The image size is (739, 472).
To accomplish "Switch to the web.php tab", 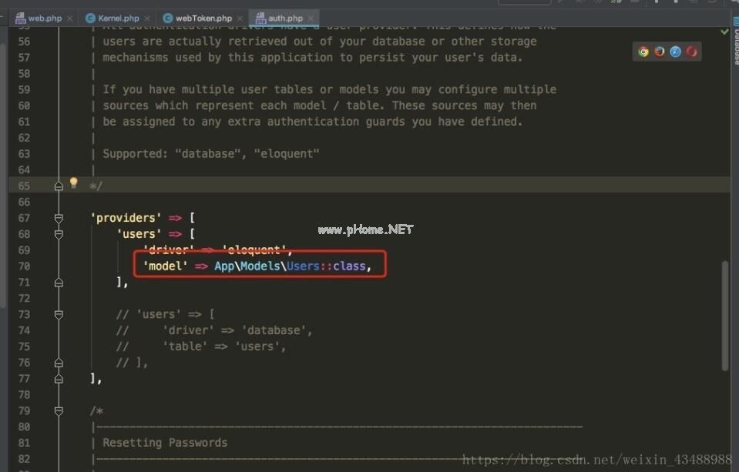I will pyautogui.click(x=44, y=18).
